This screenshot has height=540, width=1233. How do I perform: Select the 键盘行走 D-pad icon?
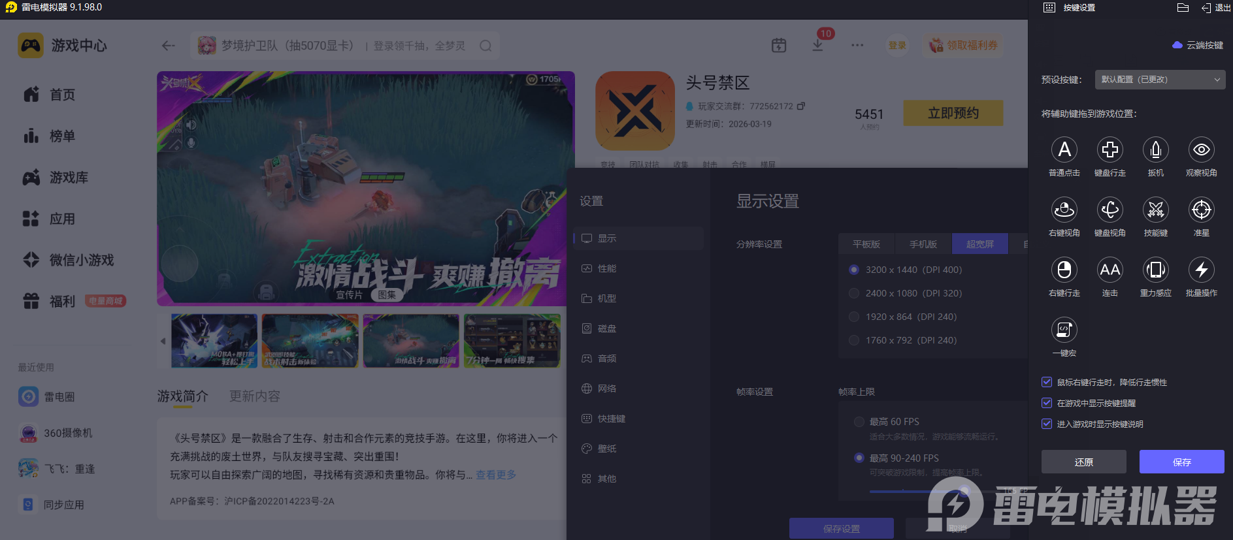tap(1110, 150)
